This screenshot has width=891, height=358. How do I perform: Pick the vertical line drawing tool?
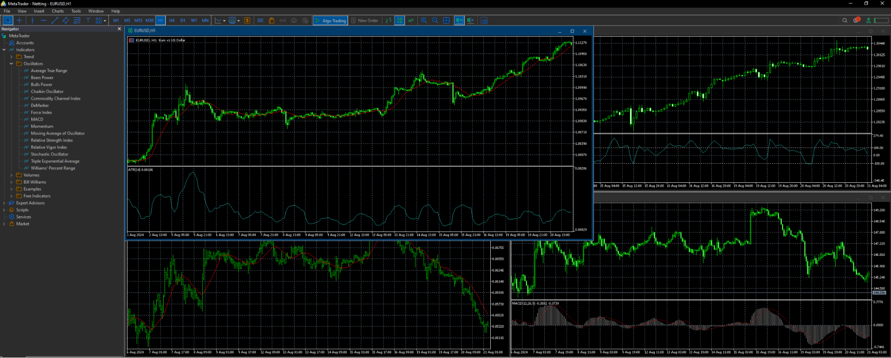pyautogui.click(x=32, y=21)
